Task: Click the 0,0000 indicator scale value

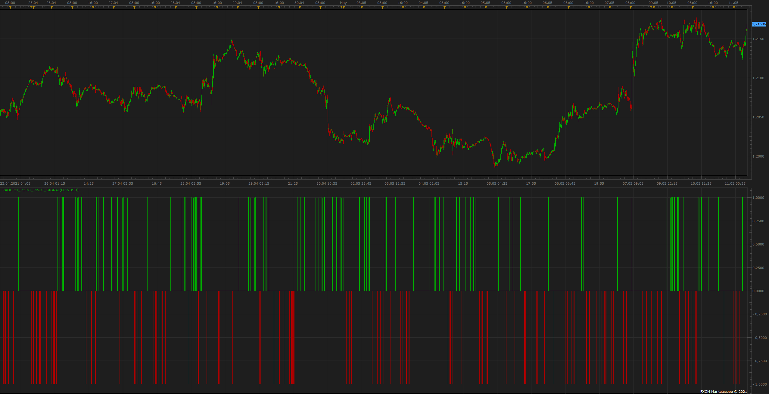Action: coord(758,291)
